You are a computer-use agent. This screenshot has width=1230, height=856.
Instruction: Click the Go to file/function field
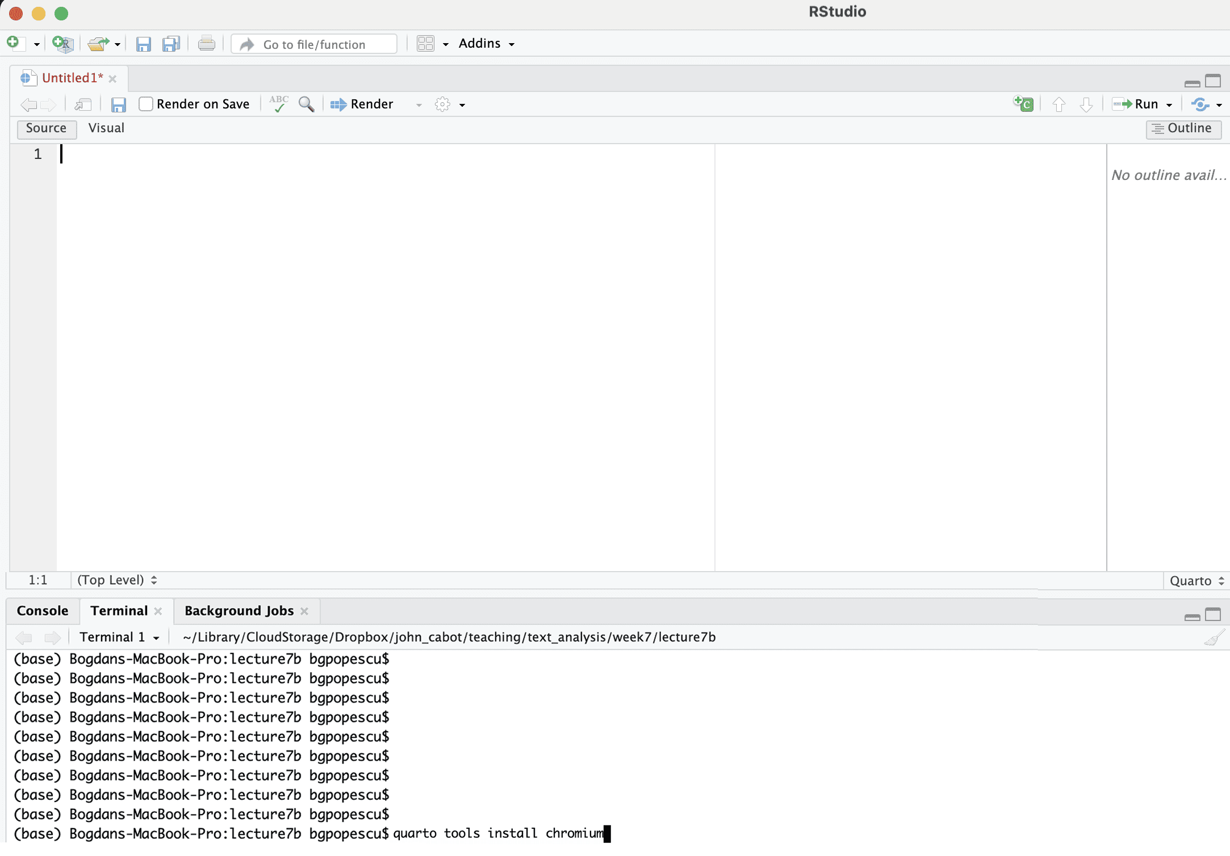314,44
